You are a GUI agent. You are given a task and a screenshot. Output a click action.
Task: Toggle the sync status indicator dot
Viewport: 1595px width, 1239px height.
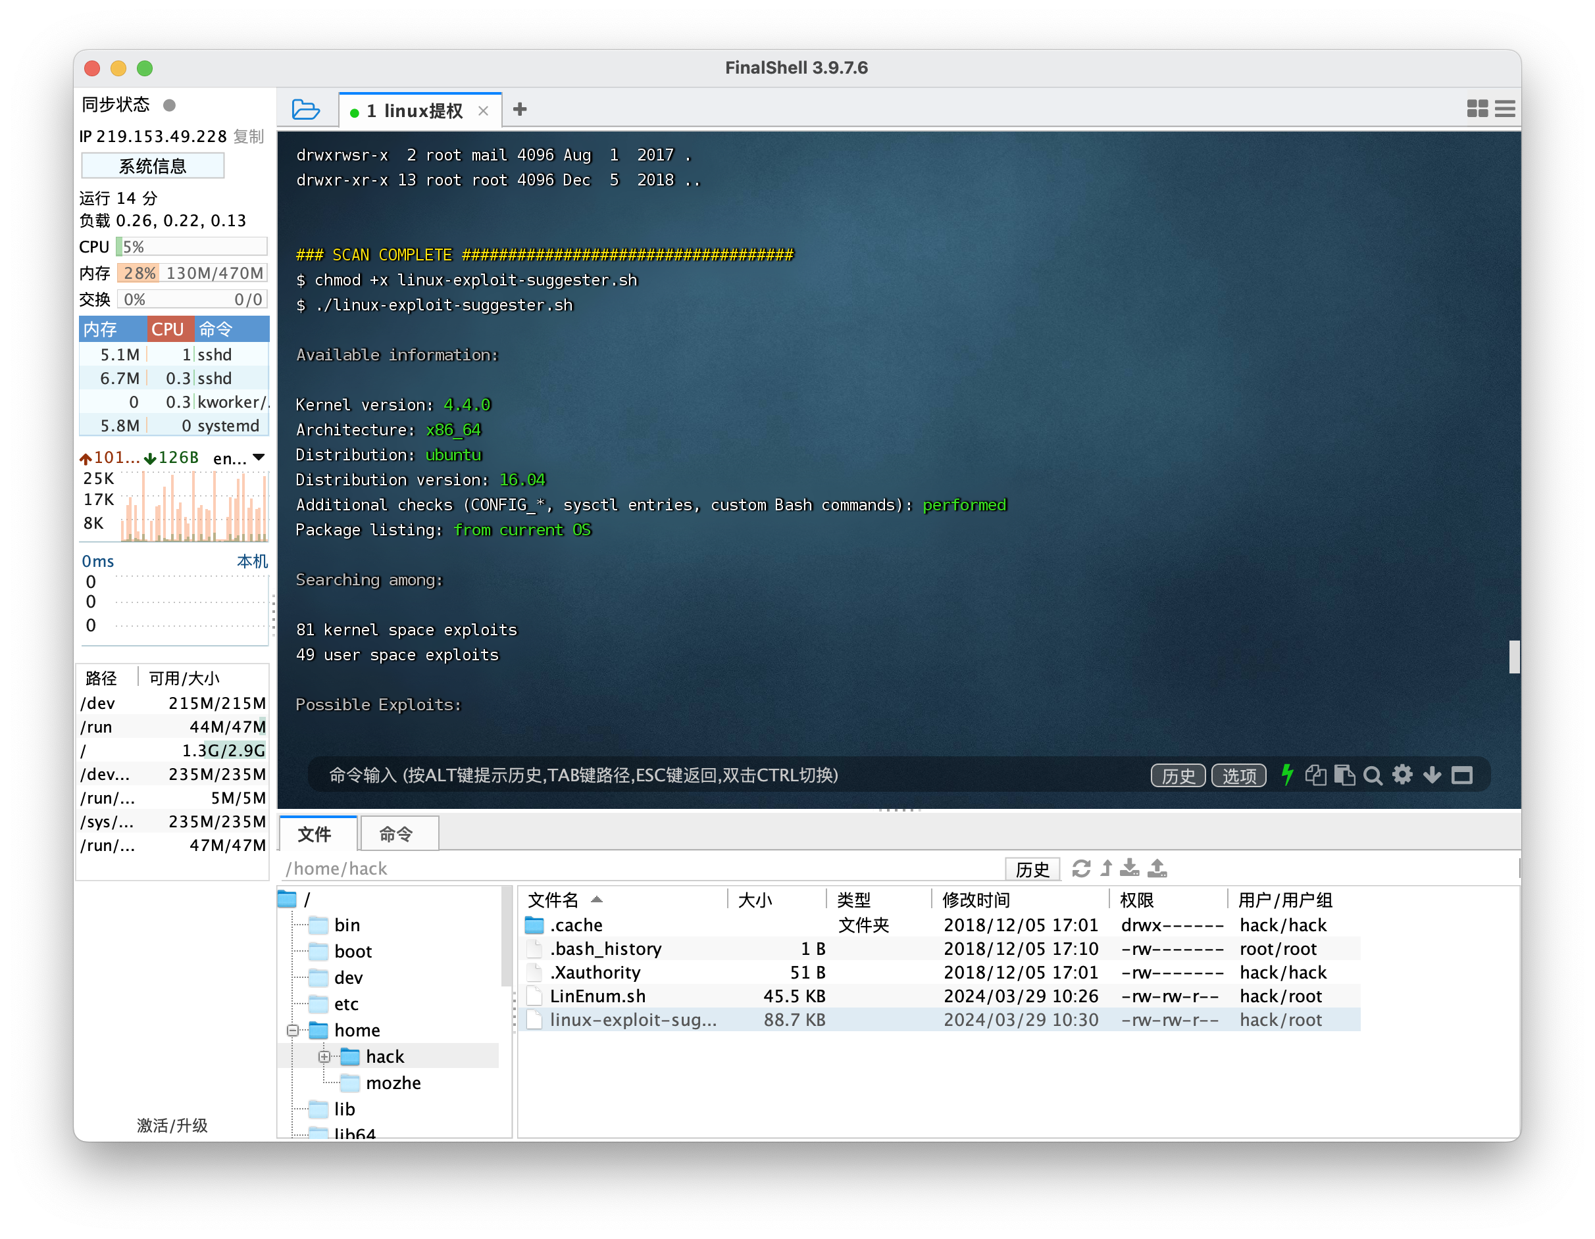[169, 105]
